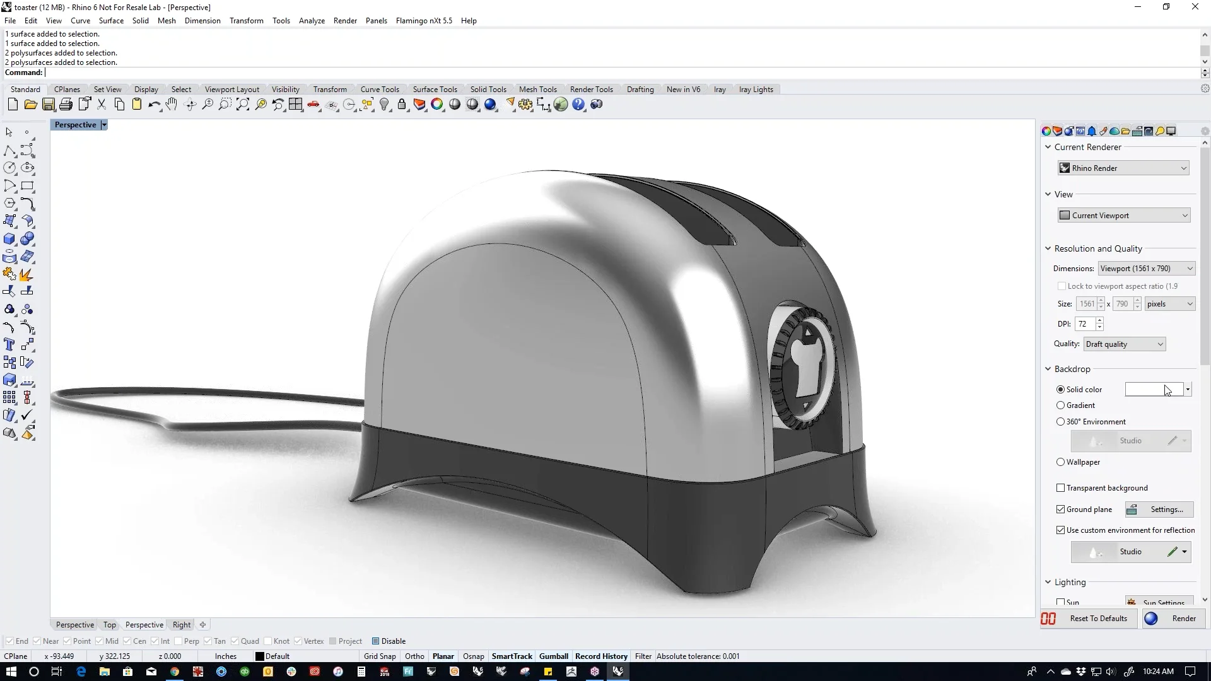Screen dimensions: 1211x681
Task: Select the Gradient backdrop option
Action: [1060, 405]
